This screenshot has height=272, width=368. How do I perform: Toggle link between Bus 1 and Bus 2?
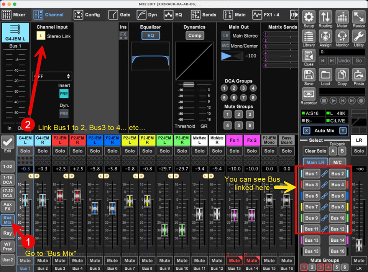click(325, 174)
